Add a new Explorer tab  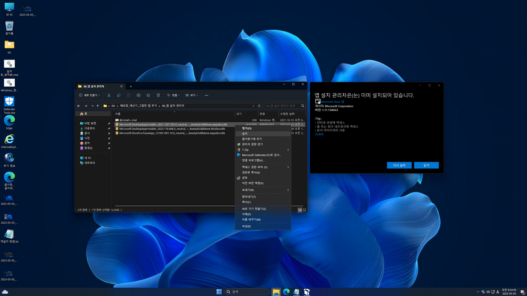(131, 86)
